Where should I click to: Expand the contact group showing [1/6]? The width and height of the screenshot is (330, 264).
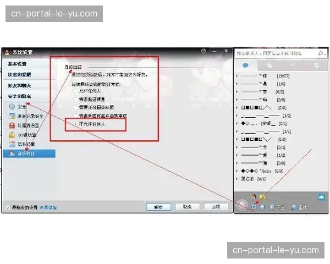pyautogui.click(x=237, y=84)
